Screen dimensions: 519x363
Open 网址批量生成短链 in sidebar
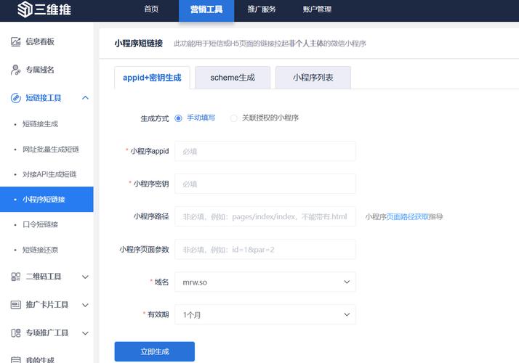pos(51,149)
